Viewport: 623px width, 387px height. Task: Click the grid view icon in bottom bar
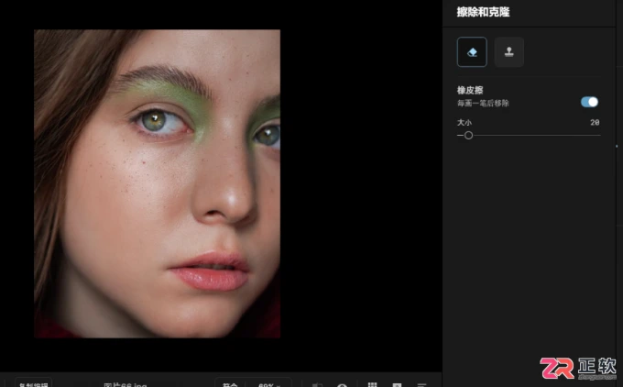(372, 384)
